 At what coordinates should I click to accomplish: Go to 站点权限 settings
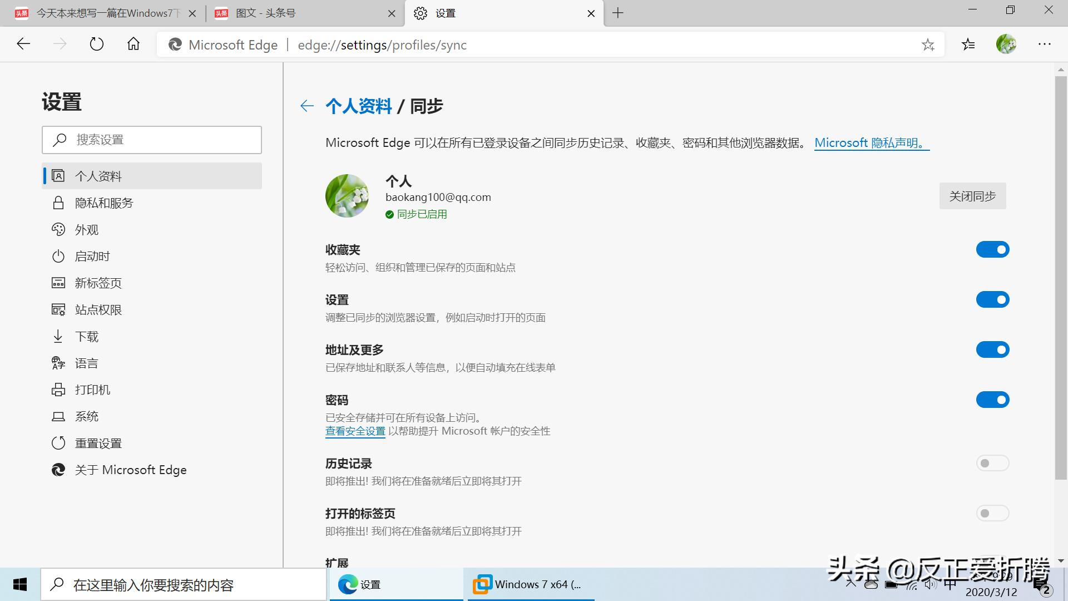pyautogui.click(x=98, y=309)
